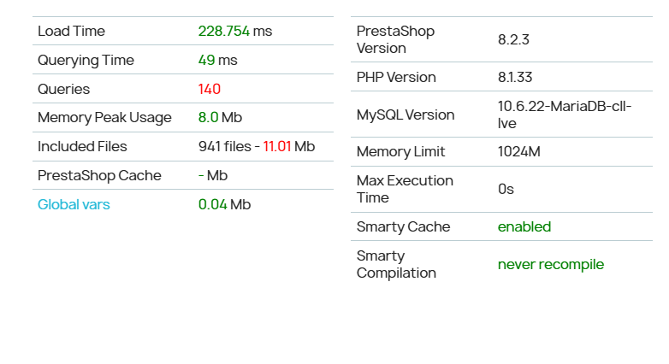Click the Queries row label

point(63,89)
